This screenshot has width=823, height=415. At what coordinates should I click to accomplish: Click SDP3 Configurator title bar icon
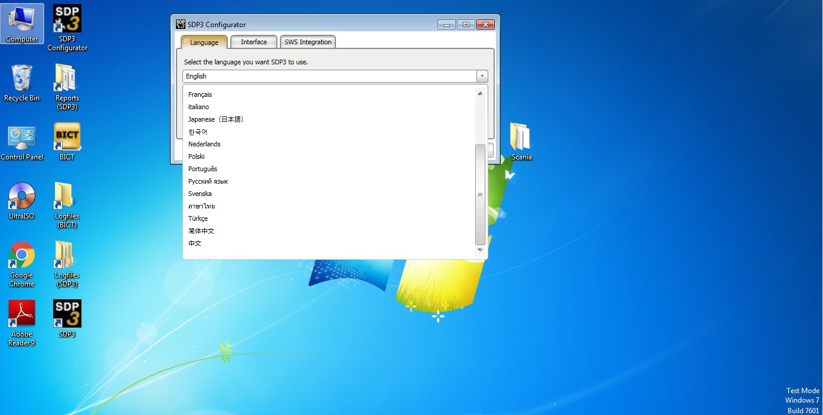[x=181, y=24]
